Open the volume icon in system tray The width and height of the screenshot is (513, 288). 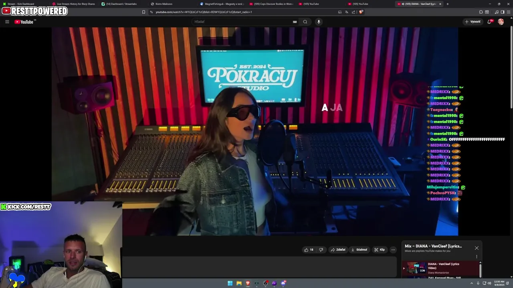pos(489,283)
